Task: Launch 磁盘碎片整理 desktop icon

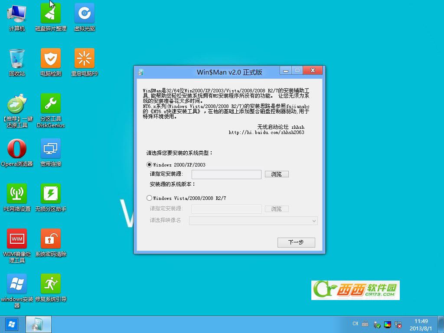Action: [x=51, y=17]
